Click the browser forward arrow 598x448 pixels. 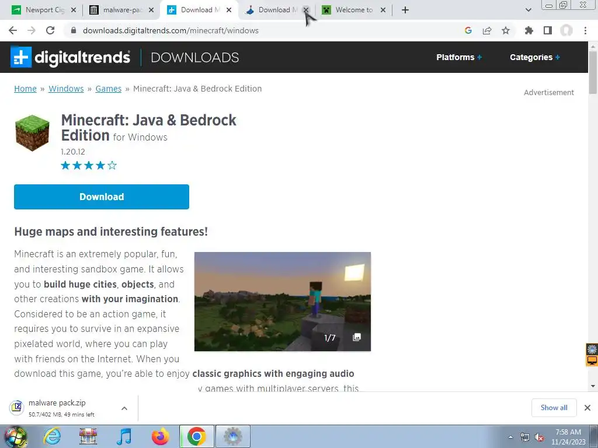32,30
